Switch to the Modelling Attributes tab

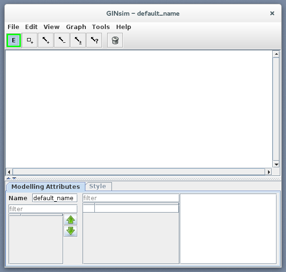[46, 186]
